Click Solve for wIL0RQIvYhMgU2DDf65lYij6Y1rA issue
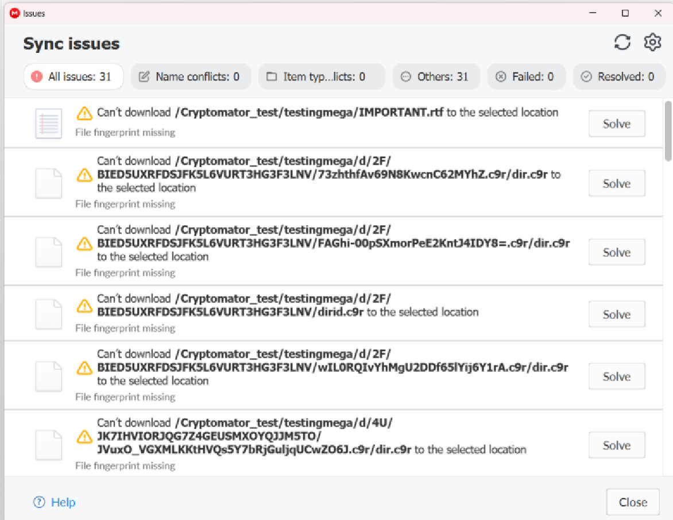The width and height of the screenshot is (673, 520). (x=616, y=376)
